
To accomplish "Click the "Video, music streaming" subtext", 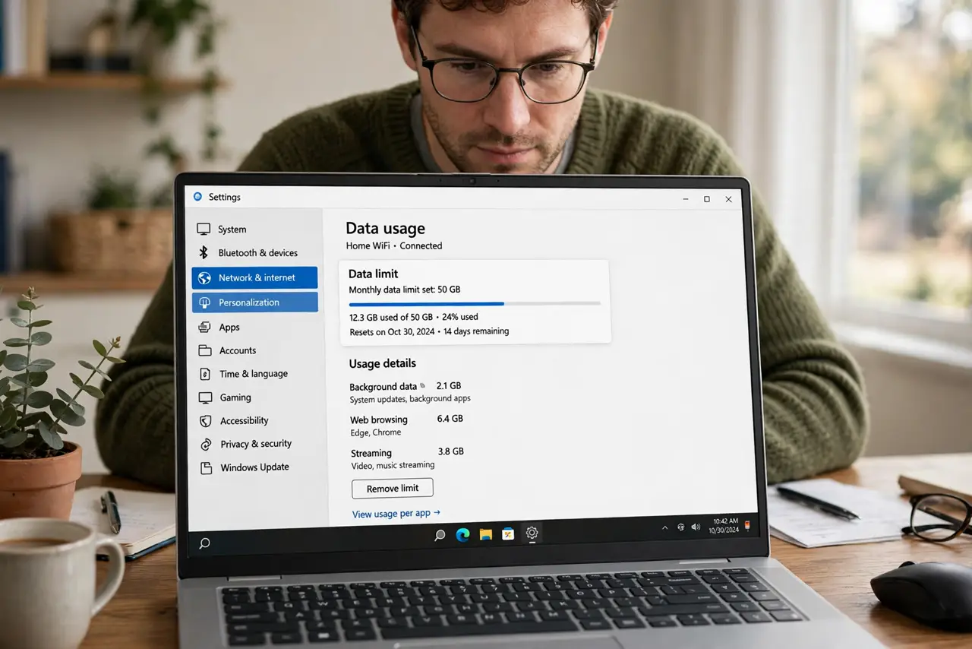I will (x=393, y=465).
